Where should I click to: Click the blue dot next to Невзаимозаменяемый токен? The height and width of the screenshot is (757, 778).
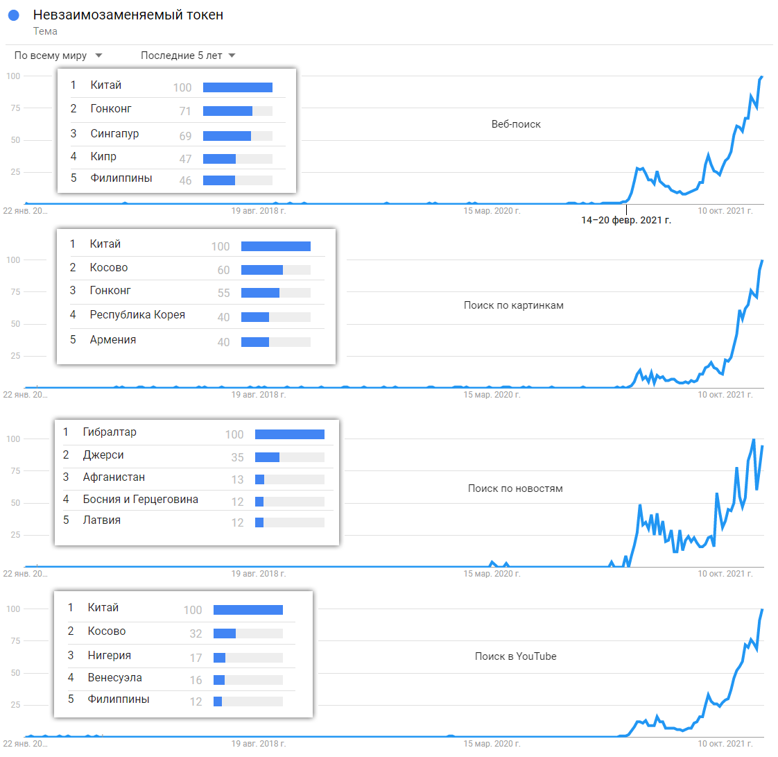(x=14, y=15)
